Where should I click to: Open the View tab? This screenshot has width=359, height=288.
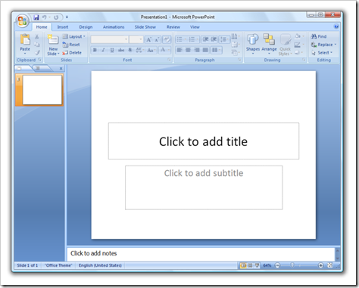(x=195, y=27)
